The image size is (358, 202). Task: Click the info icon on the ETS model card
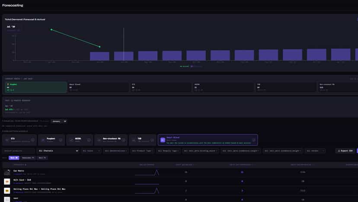click(x=33, y=140)
